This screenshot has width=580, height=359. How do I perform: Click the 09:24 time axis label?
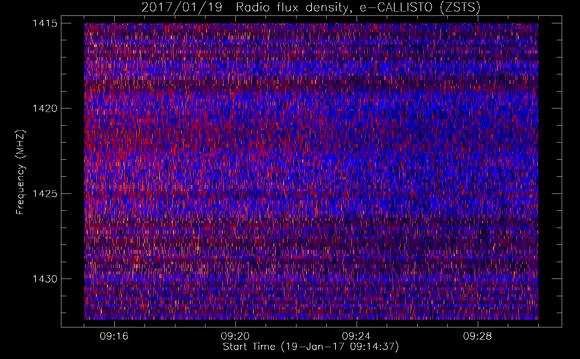point(356,336)
